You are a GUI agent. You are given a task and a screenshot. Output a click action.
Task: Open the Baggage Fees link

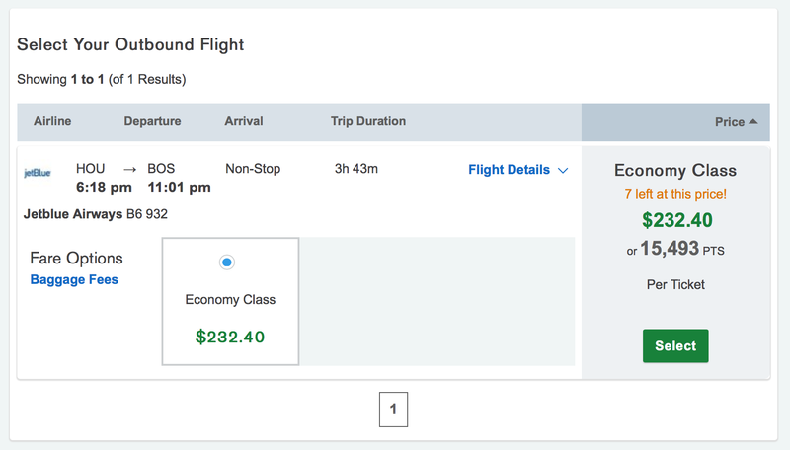coord(74,279)
